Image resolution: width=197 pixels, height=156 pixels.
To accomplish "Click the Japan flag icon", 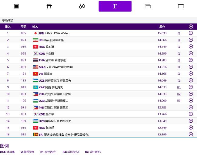I will pyautogui.click(x=35, y=33).
